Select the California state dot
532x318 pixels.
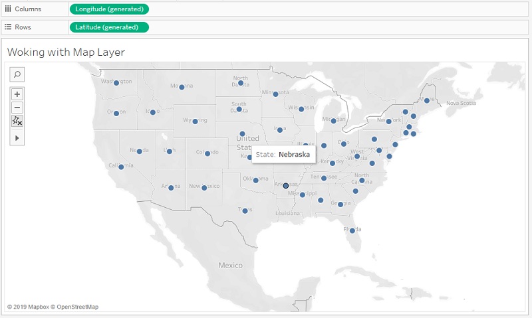[121, 167]
